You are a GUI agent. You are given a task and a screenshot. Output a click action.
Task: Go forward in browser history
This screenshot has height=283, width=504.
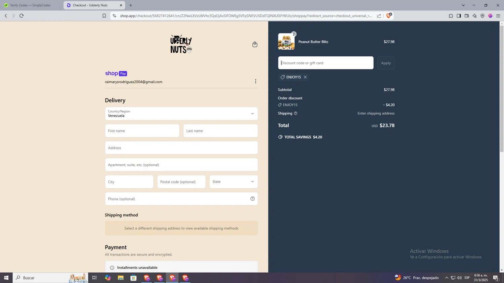13,16
